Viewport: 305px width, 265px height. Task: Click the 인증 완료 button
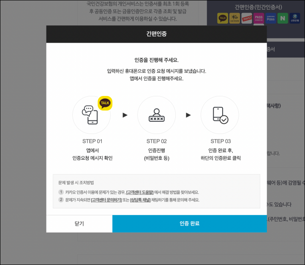[x=189, y=224]
